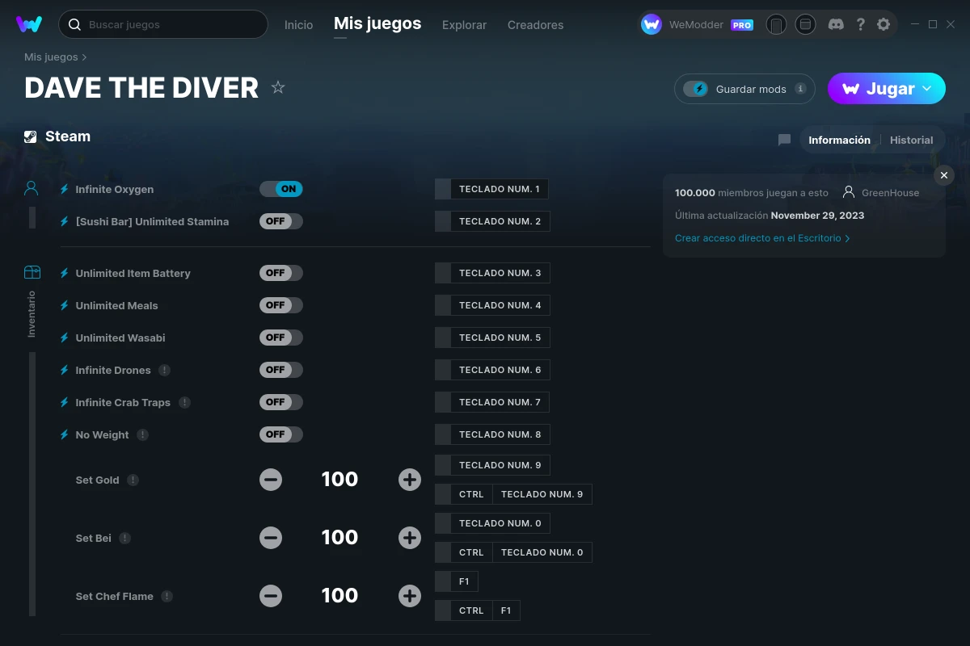Click the WeMod logo icon
The width and height of the screenshot is (970, 646).
29,24
